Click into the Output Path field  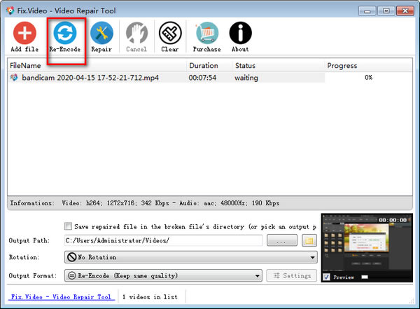pos(163,240)
